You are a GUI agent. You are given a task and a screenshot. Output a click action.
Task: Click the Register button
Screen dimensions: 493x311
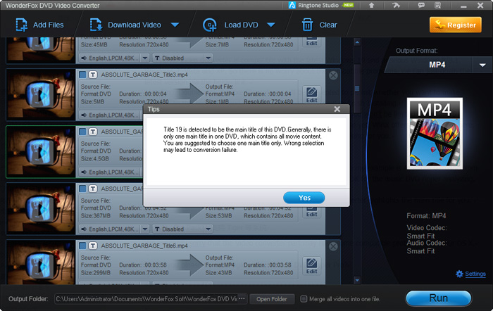[x=456, y=25]
